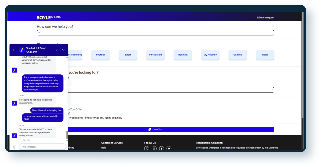Click the Type a message field
The height and width of the screenshot is (167, 321).
pos(42,147)
